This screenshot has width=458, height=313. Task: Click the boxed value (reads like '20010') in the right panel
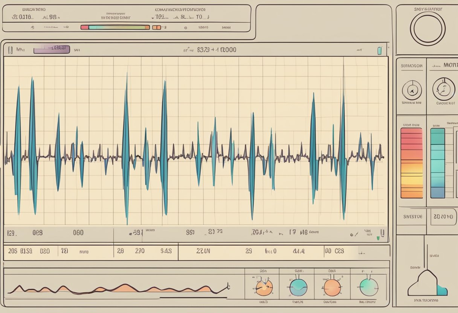coord(444,217)
